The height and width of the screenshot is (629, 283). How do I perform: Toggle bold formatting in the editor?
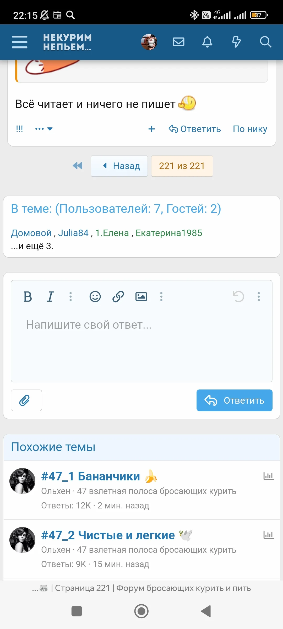28,297
